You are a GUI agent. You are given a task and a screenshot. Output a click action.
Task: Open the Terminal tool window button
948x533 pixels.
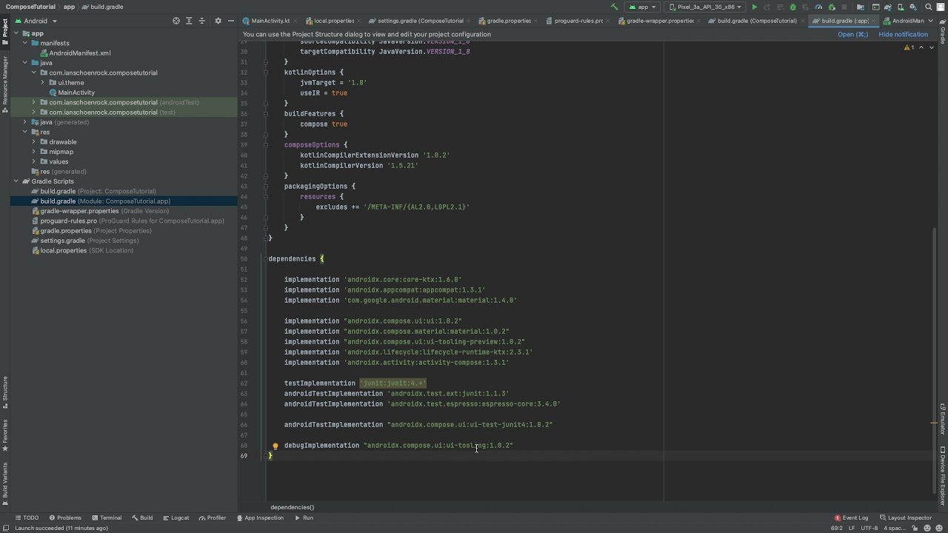[x=106, y=517]
